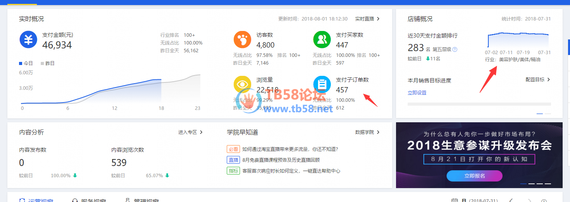The height and width of the screenshot is (202, 570).
Task: Click the monthly sales target progress bar
Action: tap(479, 104)
